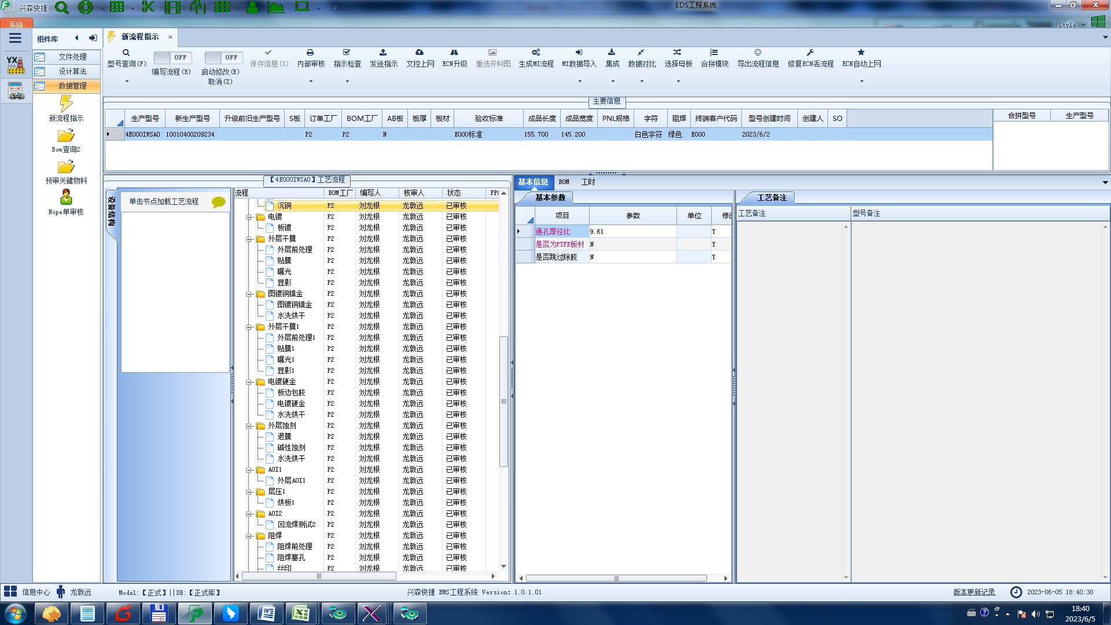The width and height of the screenshot is (1111, 625).
Task: Click the pin arrow icon beside 组件库
Action: click(x=93, y=38)
